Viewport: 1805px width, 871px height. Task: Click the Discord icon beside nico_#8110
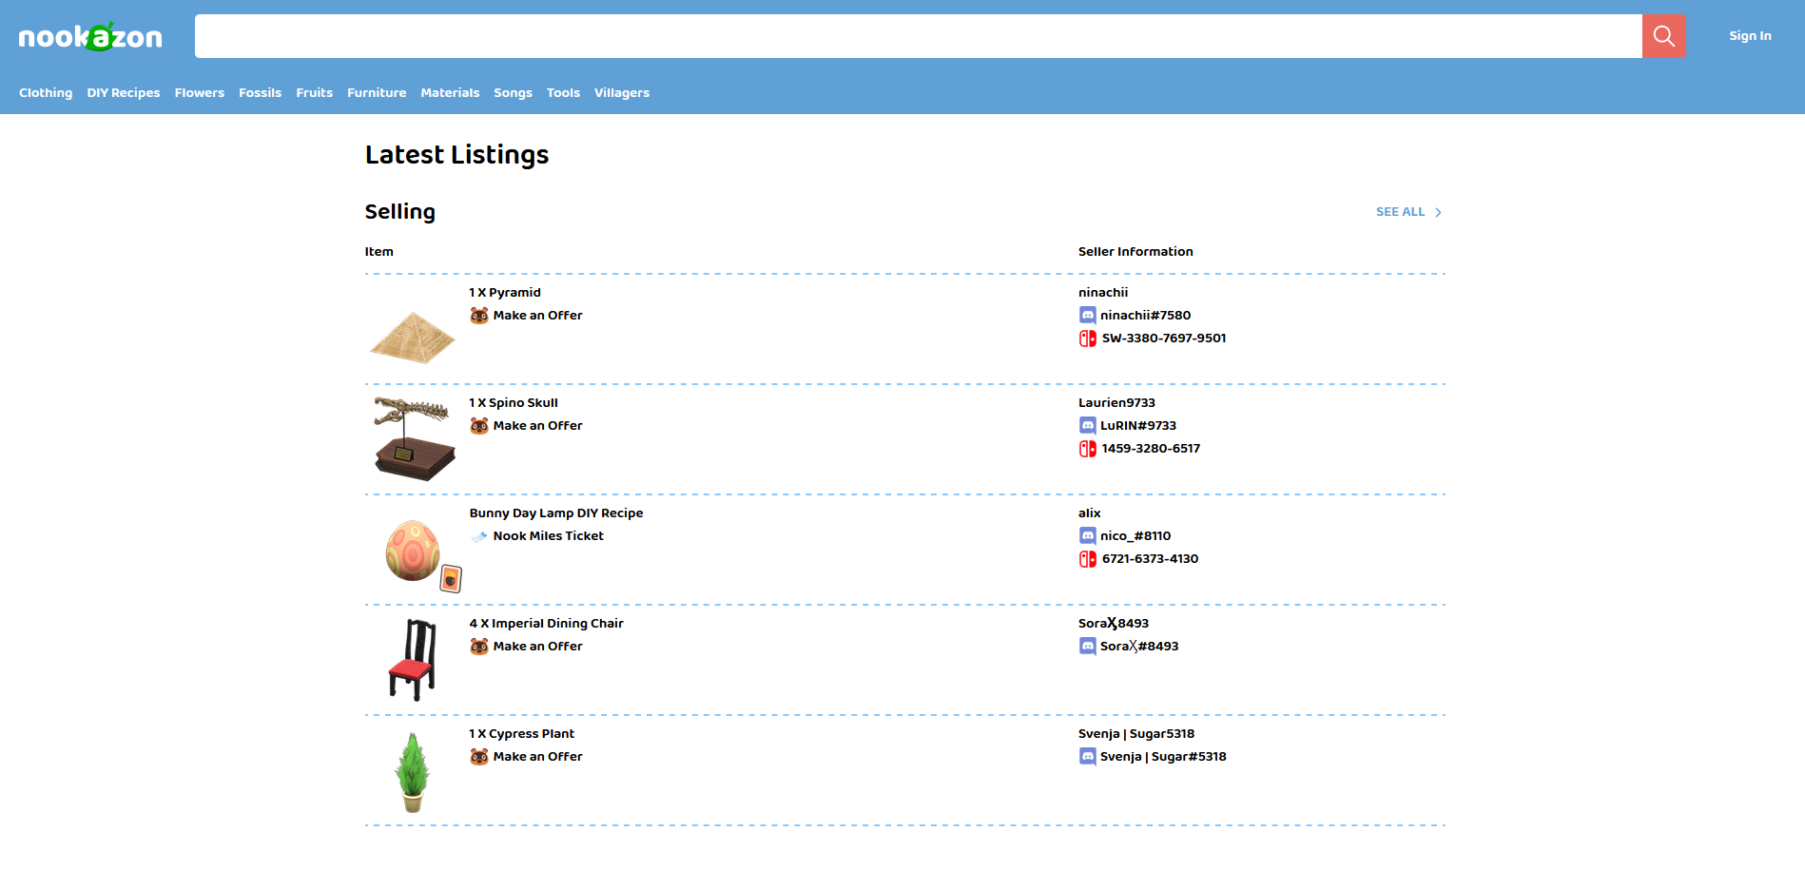[x=1087, y=536]
